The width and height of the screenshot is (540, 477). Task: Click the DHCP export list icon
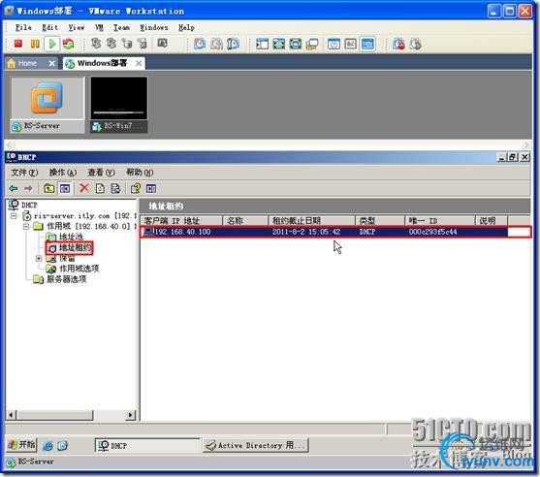pos(115,188)
